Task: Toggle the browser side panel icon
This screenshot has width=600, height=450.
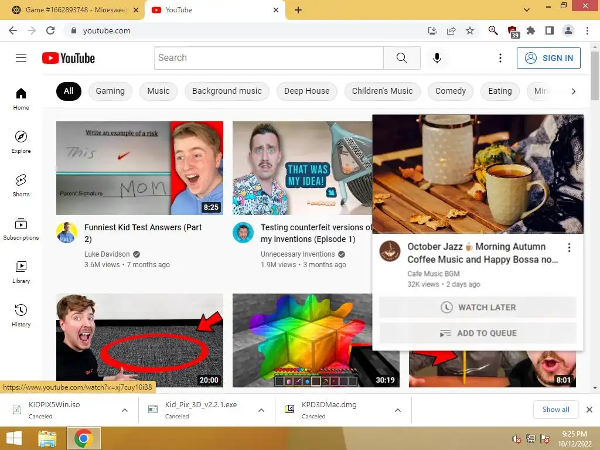Action: tap(550, 30)
